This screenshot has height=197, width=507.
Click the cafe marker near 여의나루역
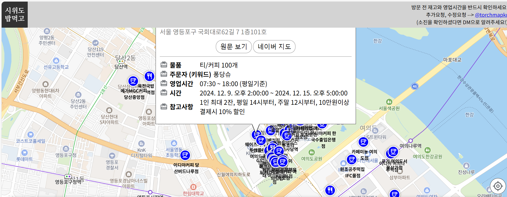click(393, 152)
